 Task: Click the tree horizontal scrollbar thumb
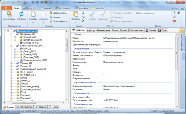pos(24,102)
